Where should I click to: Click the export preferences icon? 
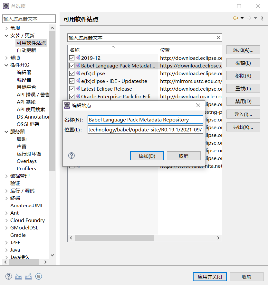pyautogui.click(x=29, y=276)
